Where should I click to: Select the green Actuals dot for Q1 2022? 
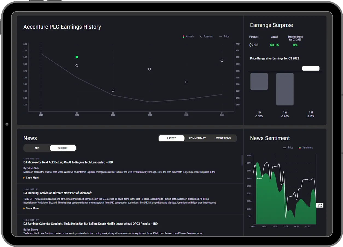click(x=77, y=57)
